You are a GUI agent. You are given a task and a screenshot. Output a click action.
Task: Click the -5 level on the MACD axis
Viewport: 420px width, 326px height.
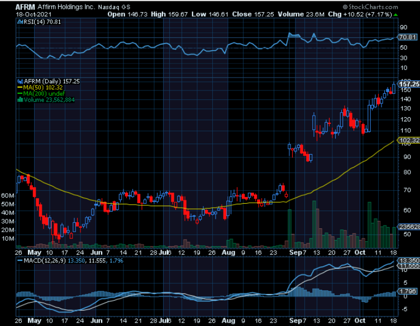pos(405,309)
